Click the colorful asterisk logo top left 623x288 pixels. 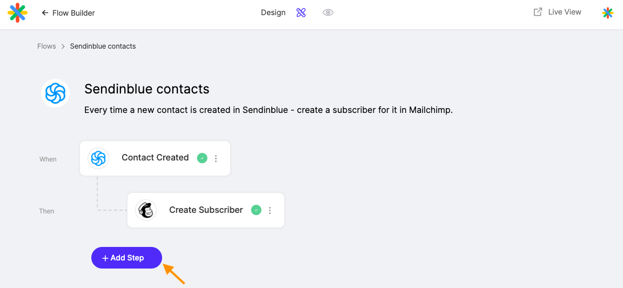(17, 13)
